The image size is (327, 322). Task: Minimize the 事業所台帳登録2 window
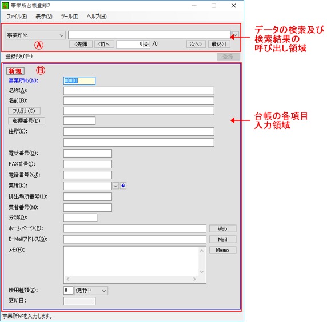click(194, 6)
